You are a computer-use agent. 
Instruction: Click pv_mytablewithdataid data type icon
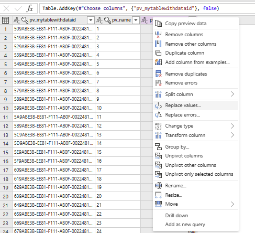pos(17,20)
